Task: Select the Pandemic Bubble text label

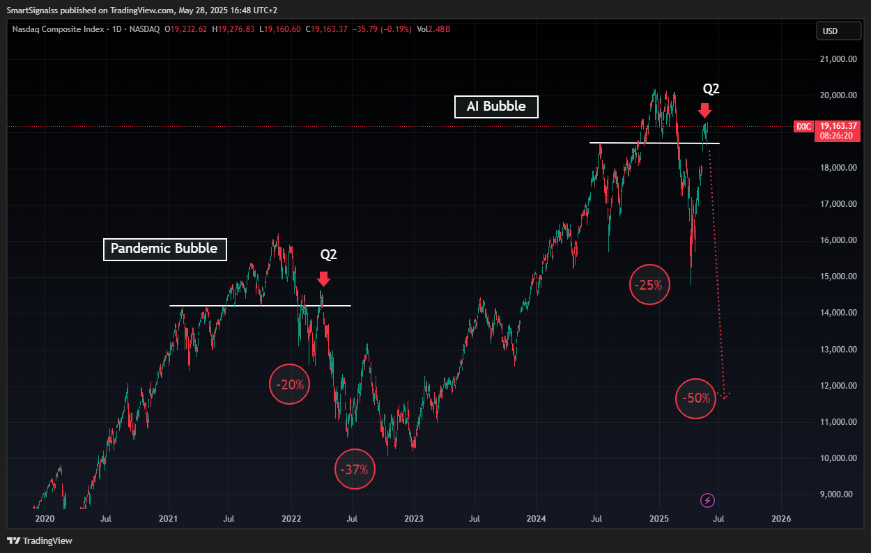Action: point(165,248)
